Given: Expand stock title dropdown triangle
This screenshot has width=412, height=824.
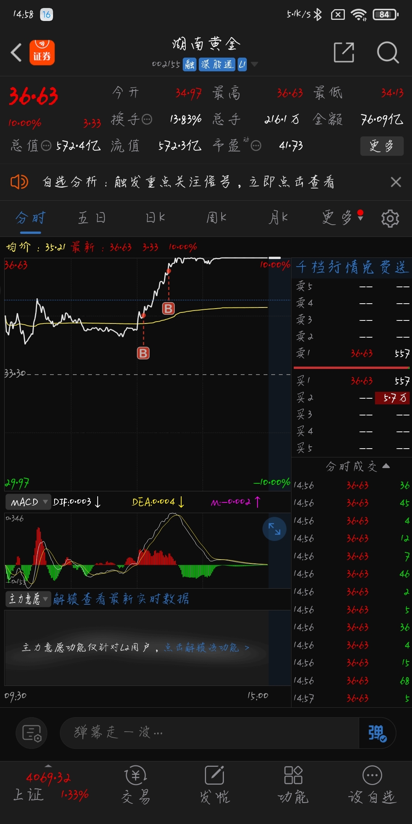Looking at the screenshot, I should pos(254,64).
